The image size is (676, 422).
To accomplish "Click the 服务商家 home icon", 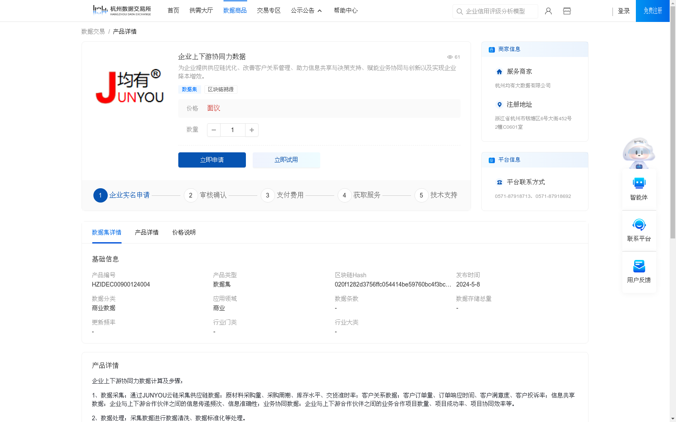I will 499,72.
